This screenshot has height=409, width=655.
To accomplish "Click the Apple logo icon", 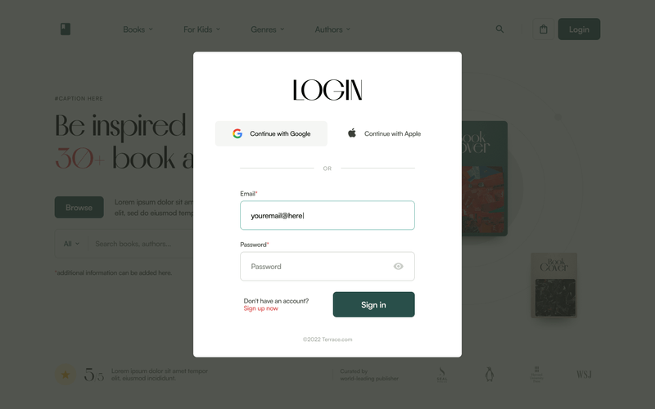I will click(352, 133).
